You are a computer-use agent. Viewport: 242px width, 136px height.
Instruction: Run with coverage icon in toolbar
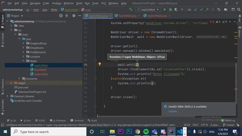(176, 9)
